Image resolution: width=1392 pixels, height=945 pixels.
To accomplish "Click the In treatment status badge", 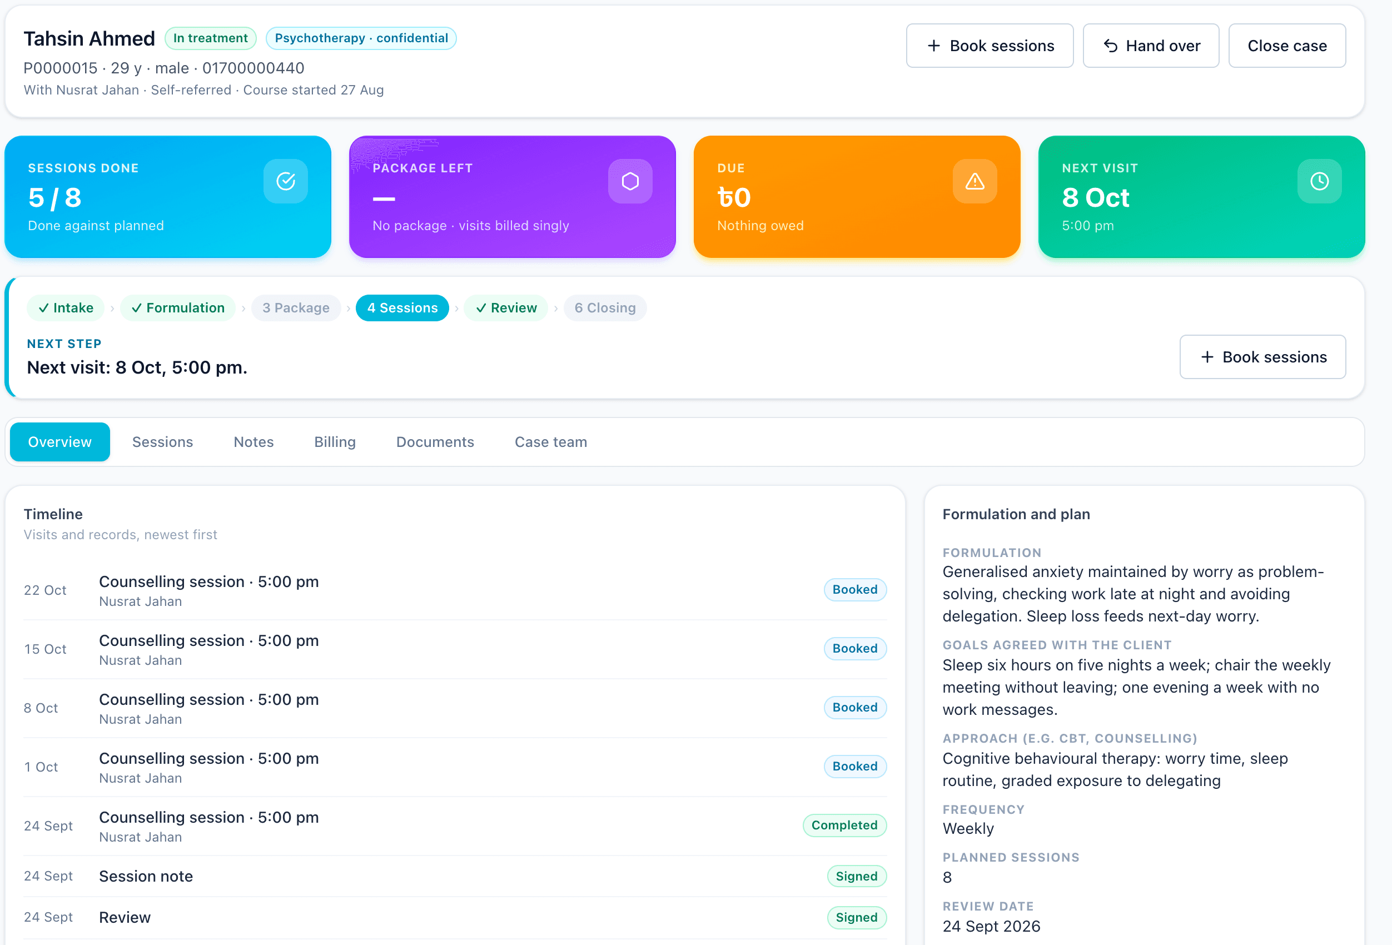I will 210,38.
